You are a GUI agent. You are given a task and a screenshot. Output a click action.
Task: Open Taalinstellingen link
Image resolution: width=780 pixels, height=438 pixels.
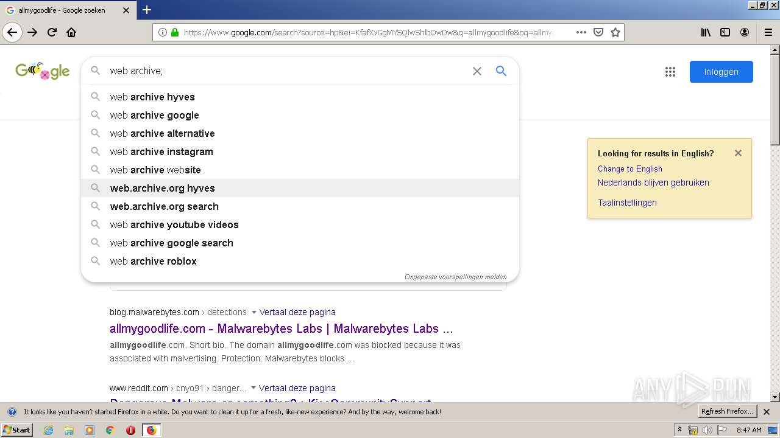point(627,203)
